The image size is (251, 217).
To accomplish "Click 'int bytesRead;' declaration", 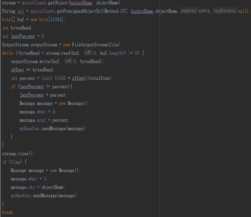I will coord(17,28).
